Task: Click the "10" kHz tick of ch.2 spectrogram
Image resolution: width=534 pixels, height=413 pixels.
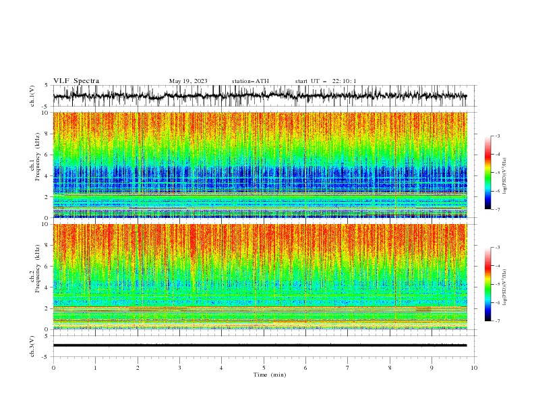Action: pos(47,224)
